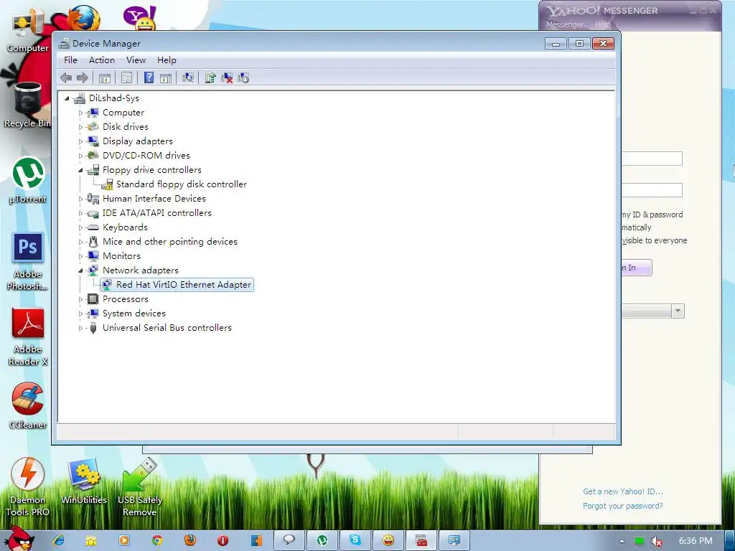Screen dimensions: 735x551
Task: Open Internet Explorer from the taskbar
Action: (59, 540)
